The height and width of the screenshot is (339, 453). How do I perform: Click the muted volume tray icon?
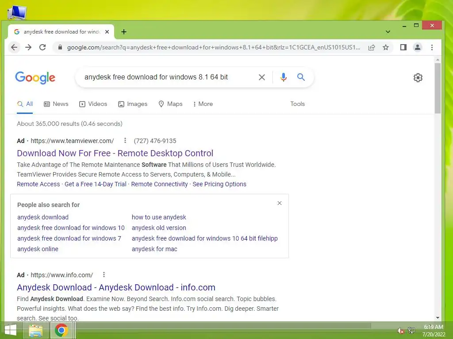pyautogui.click(x=400, y=331)
